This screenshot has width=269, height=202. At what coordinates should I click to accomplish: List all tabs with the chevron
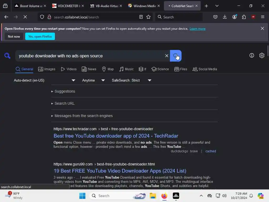[217, 6]
